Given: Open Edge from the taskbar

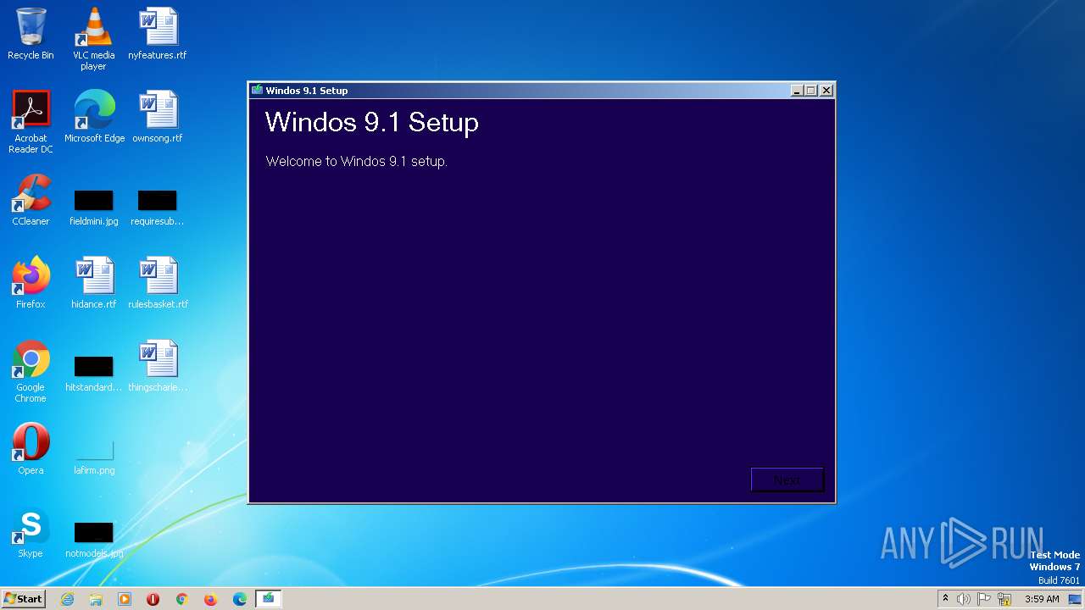Looking at the screenshot, I should (x=240, y=599).
